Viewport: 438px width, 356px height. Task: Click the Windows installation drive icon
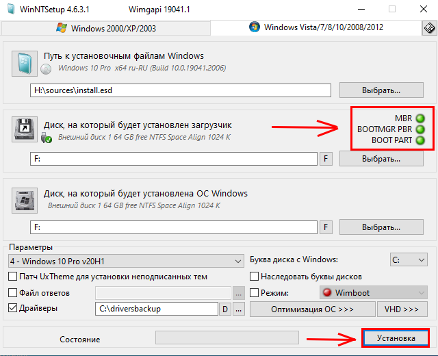25,201
